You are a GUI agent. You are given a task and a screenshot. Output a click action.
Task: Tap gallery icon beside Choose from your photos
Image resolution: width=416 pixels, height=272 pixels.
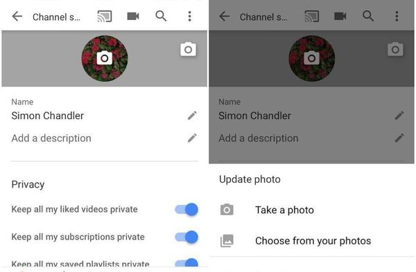(227, 240)
